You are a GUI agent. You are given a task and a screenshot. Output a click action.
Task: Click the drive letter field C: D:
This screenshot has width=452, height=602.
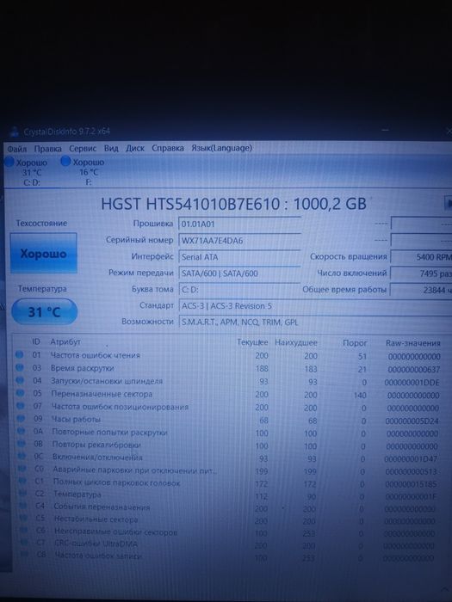[239, 290]
